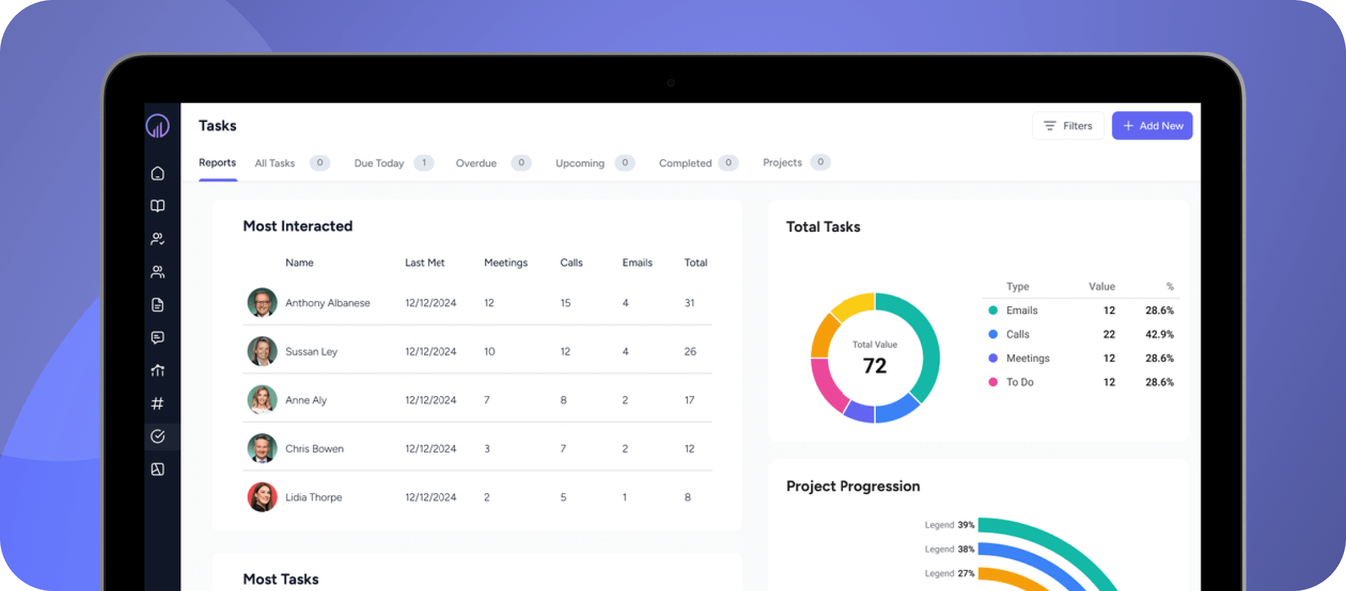Click Chris Bowen's avatar

[262, 449]
